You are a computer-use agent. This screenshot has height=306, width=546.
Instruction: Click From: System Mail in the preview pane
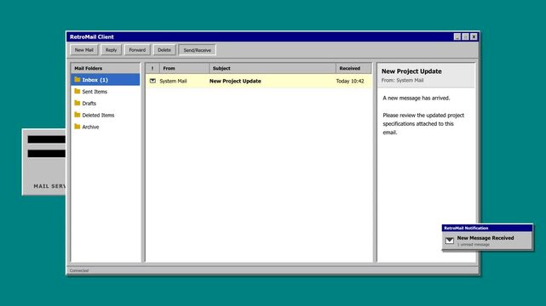[402, 80]
